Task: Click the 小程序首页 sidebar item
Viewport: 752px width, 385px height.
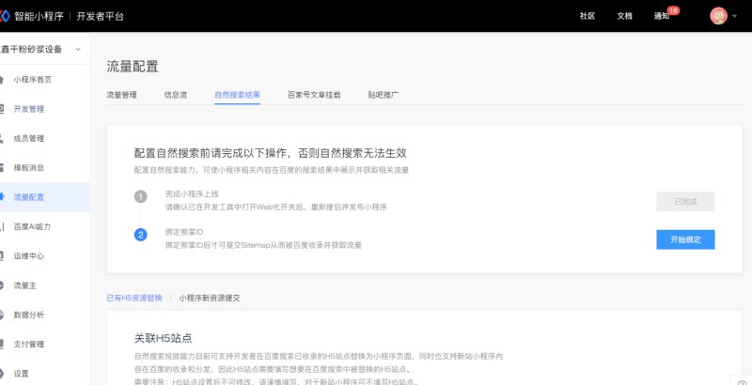Action: (32, 80)
